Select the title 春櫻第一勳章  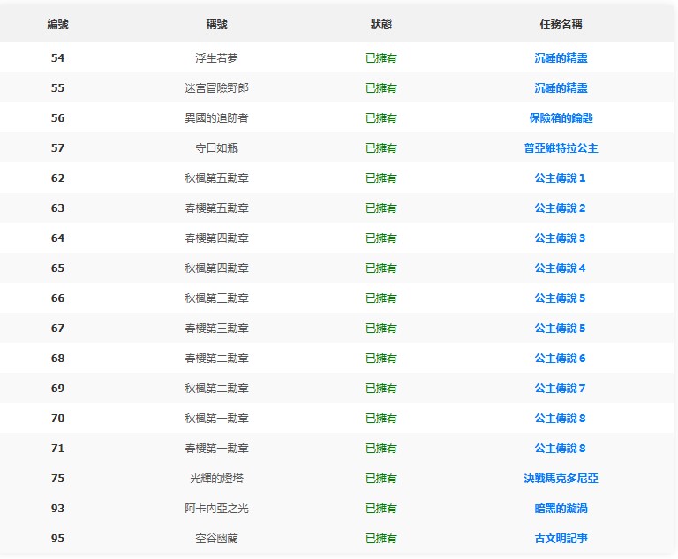coord(216,449)
